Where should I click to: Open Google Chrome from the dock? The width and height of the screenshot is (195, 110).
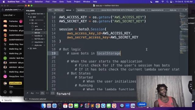98,106
